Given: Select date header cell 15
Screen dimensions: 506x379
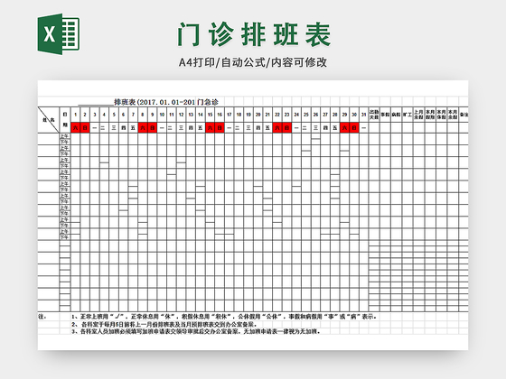Looking at the screenshot, I should click(210, 115).
